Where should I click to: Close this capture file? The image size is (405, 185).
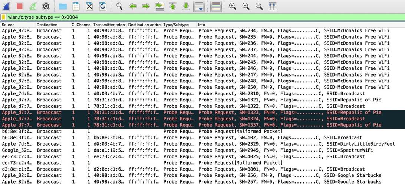[89, 6]
